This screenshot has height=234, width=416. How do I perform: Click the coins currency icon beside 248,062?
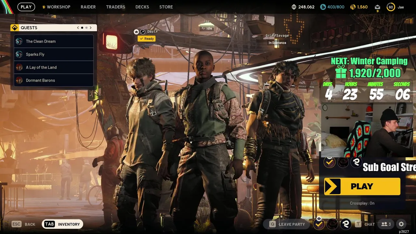[x=294, y=7]
